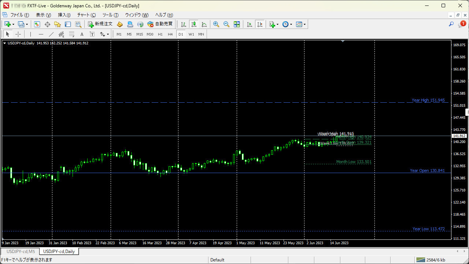Open the signals broadcast icon
The height and width of the screenshot is (264, 469).
(140, 24)
